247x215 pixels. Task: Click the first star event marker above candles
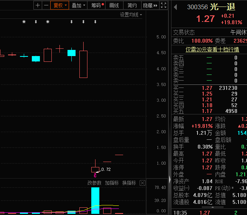click(x=24, y=22)
